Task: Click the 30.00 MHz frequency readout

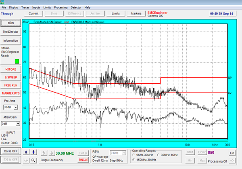Action: (64, 153)
